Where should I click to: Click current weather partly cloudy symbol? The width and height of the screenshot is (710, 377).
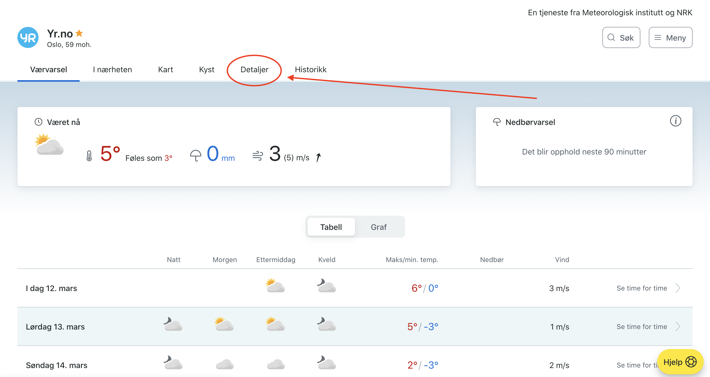(49, 145)
